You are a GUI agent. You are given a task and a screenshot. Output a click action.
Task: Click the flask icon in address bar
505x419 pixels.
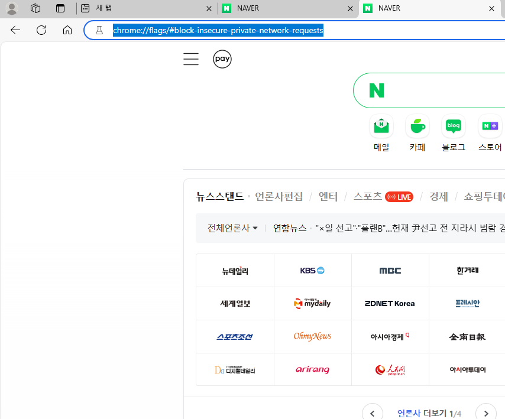[x=99, y=30]
